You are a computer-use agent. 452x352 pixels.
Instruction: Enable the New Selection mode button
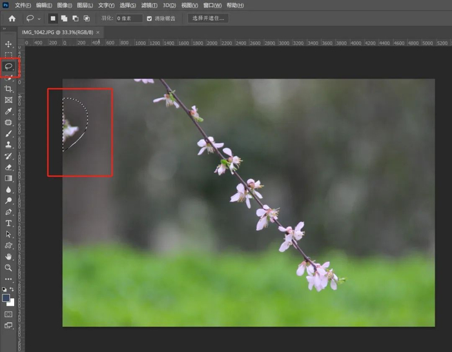54,18
